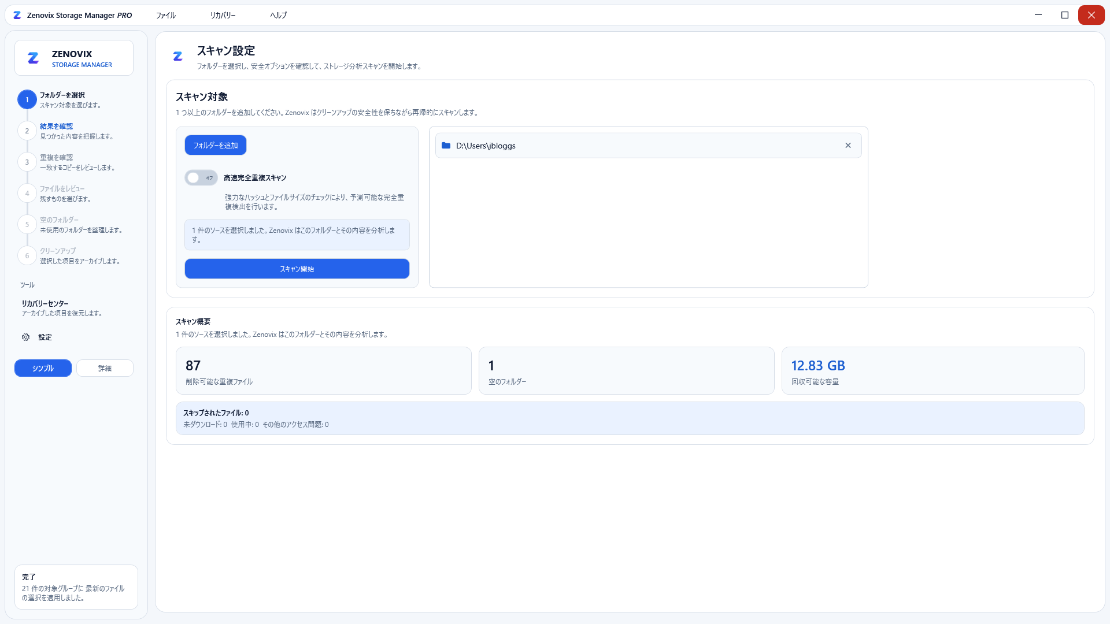Viewport: 1110px width, 624px height.
Task: Select step 3 circle 重複を確認
Action: tap(27, 162)
